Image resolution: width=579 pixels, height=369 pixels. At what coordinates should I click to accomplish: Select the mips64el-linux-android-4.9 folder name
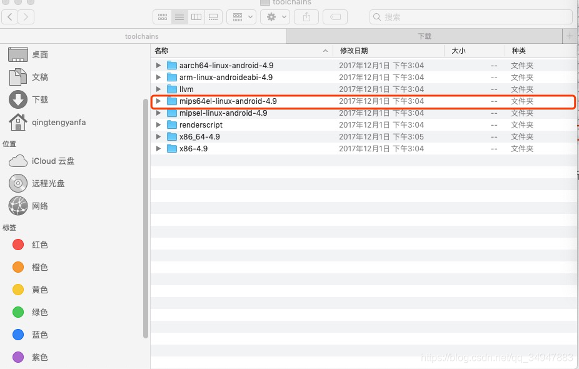(x=228, y=101)
